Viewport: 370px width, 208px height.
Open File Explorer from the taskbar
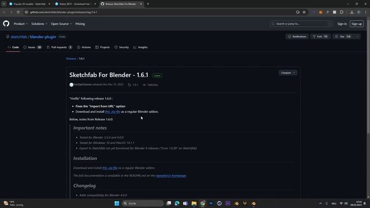click(x=194, y=203)
